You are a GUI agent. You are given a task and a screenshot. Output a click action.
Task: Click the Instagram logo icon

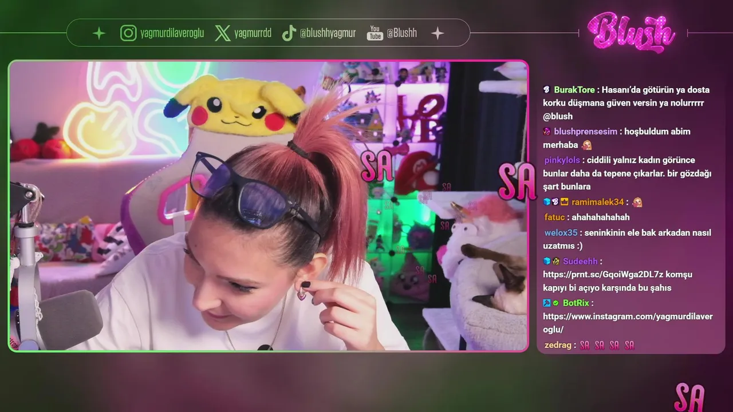[x=128, y=33]
